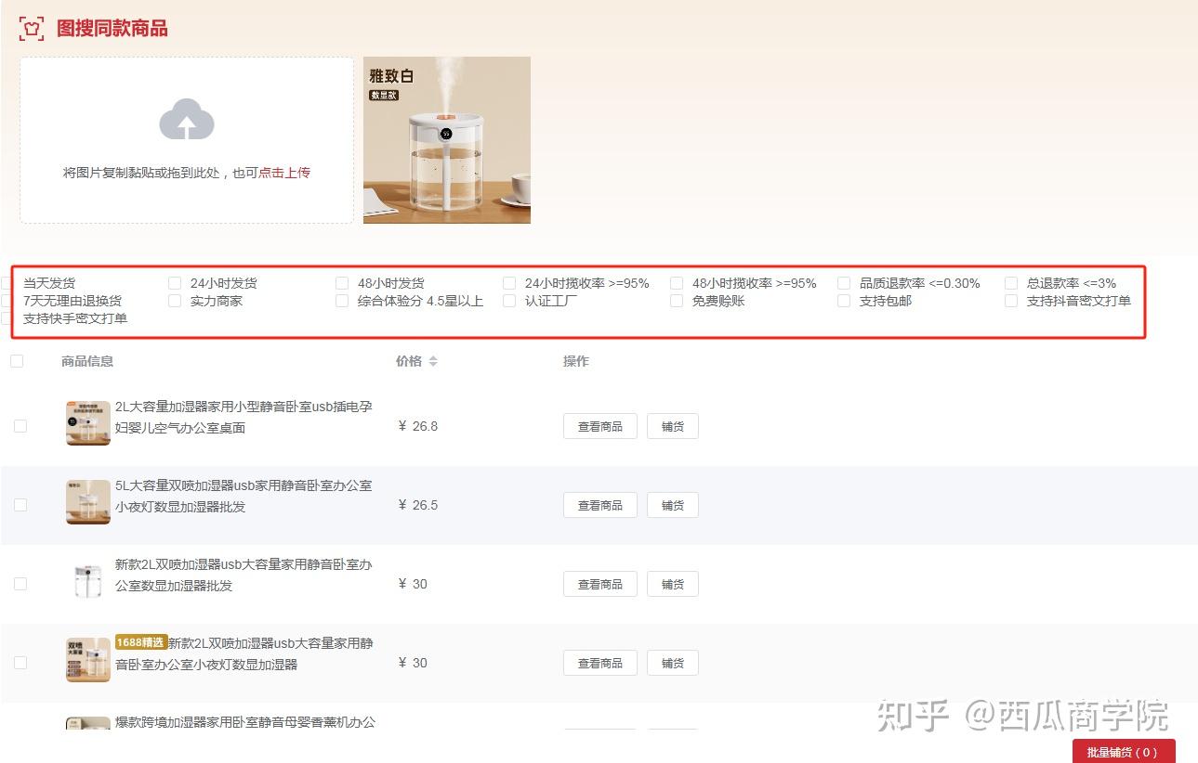Click the 雅致白 humidifier search image
This screenshot has height=763, width=1198.
(x=446, y=139)
